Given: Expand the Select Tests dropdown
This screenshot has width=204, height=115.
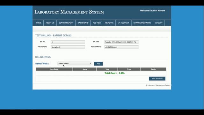Looking at the screenshot, I should tap(74, 64).
